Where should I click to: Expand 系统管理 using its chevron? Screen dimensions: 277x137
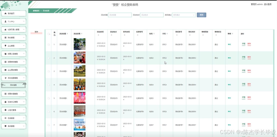[24, 126]
